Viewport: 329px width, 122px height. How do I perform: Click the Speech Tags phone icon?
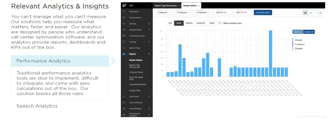124,48
